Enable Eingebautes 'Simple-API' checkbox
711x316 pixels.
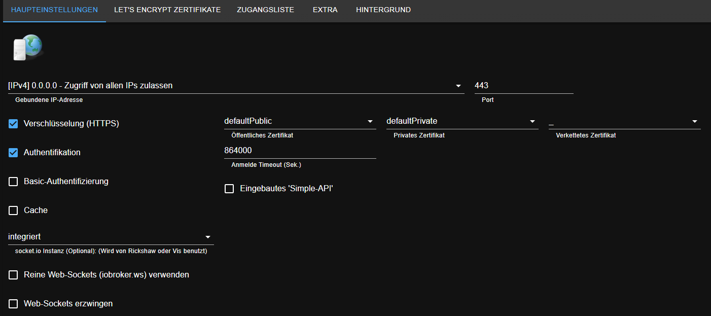[x=229, y=189]
